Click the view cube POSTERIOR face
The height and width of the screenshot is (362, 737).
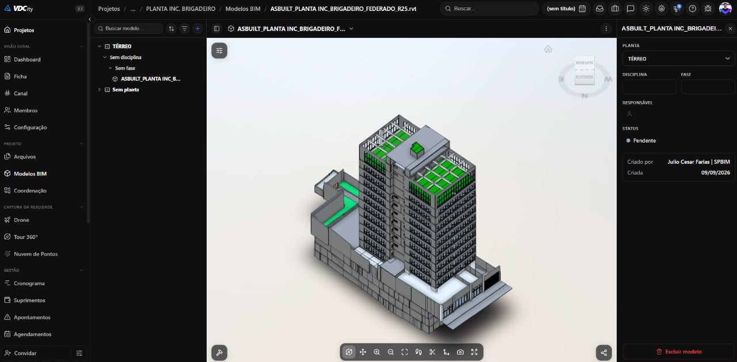point(584,76)
